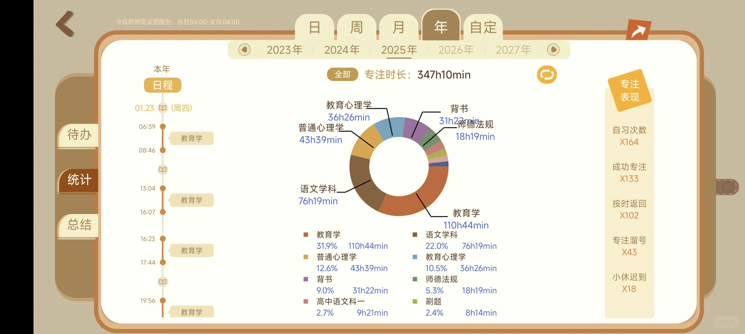Click the 16:23 timeline dot
Image resolution: width=745 pixels, height=334 pixels.
[162, 239]
